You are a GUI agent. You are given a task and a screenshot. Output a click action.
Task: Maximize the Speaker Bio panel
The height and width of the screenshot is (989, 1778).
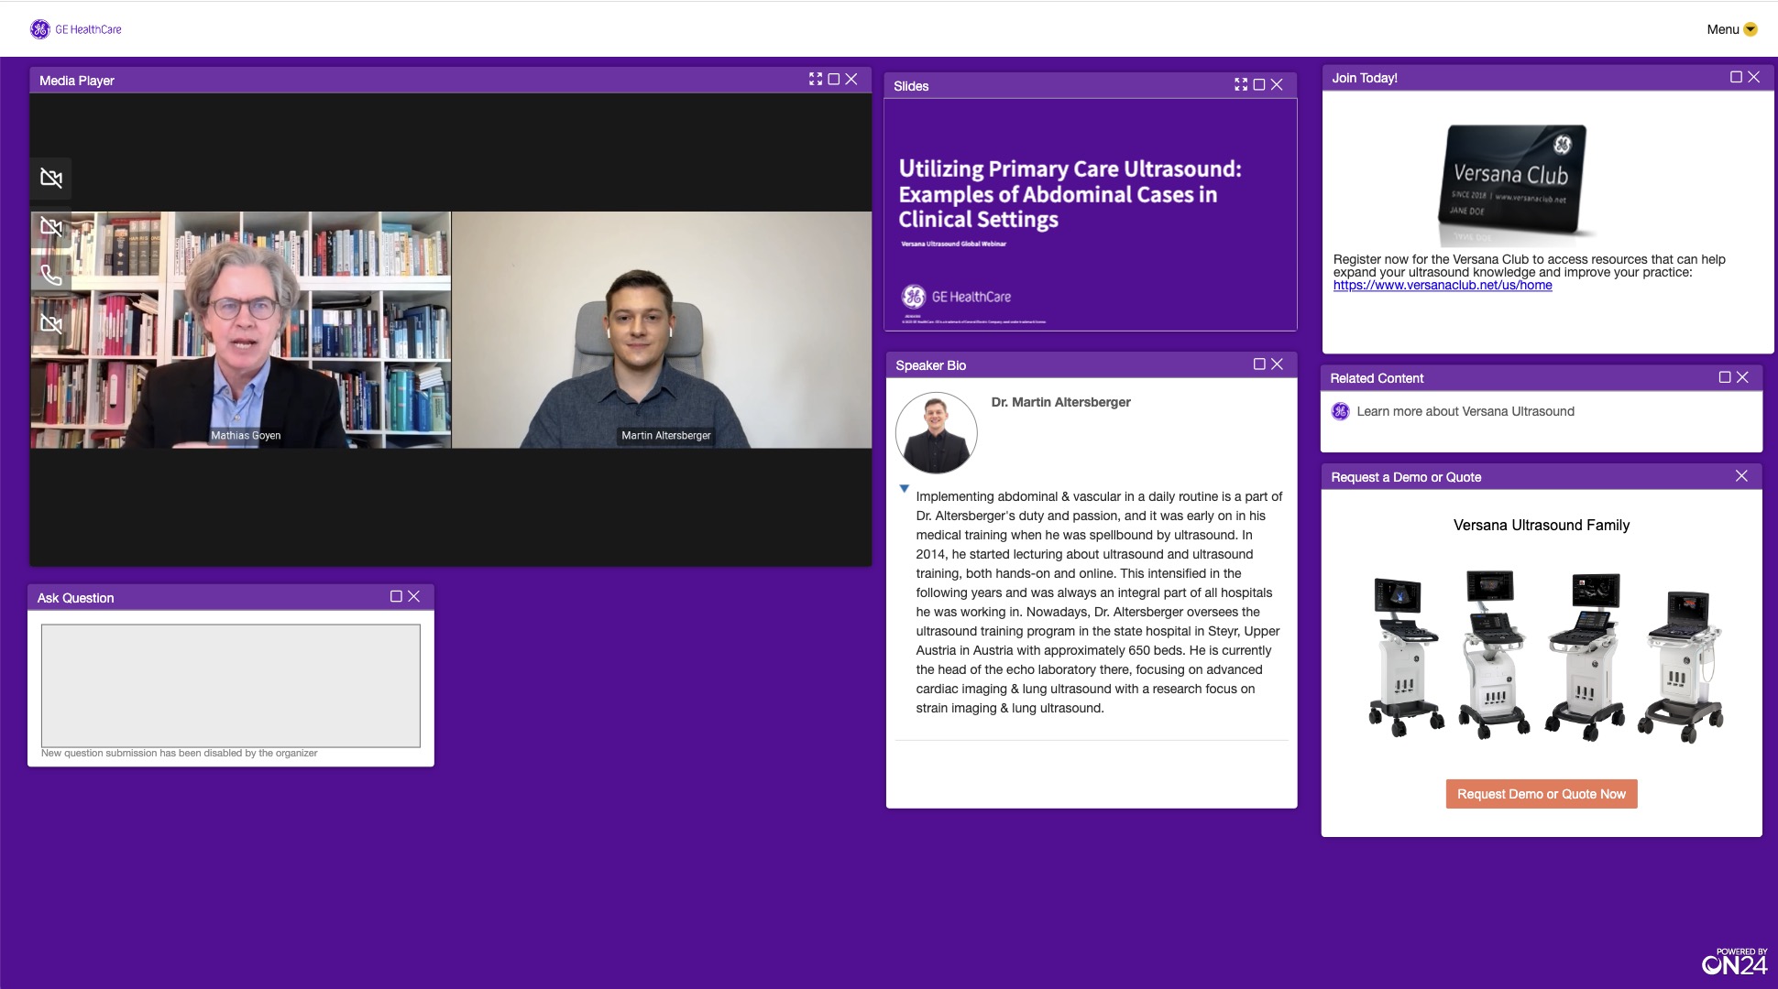tap(1259, 364)
